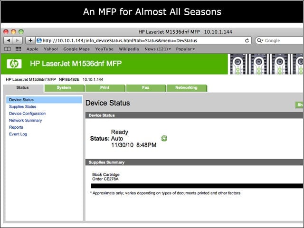
Task: Open the Networking tab
Action: [187, 88]
